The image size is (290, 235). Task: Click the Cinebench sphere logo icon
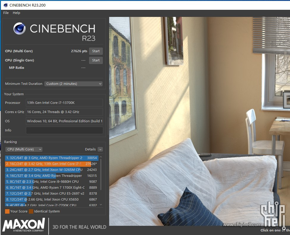point(19,28)
